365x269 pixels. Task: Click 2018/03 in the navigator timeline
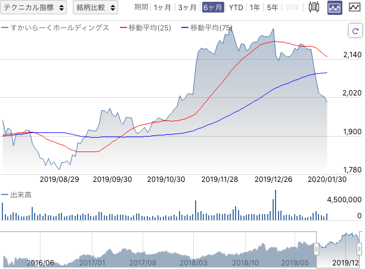click(x=193, y=262)
